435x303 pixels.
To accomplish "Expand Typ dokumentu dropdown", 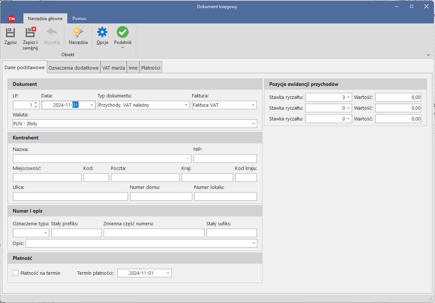I will 186,105.
